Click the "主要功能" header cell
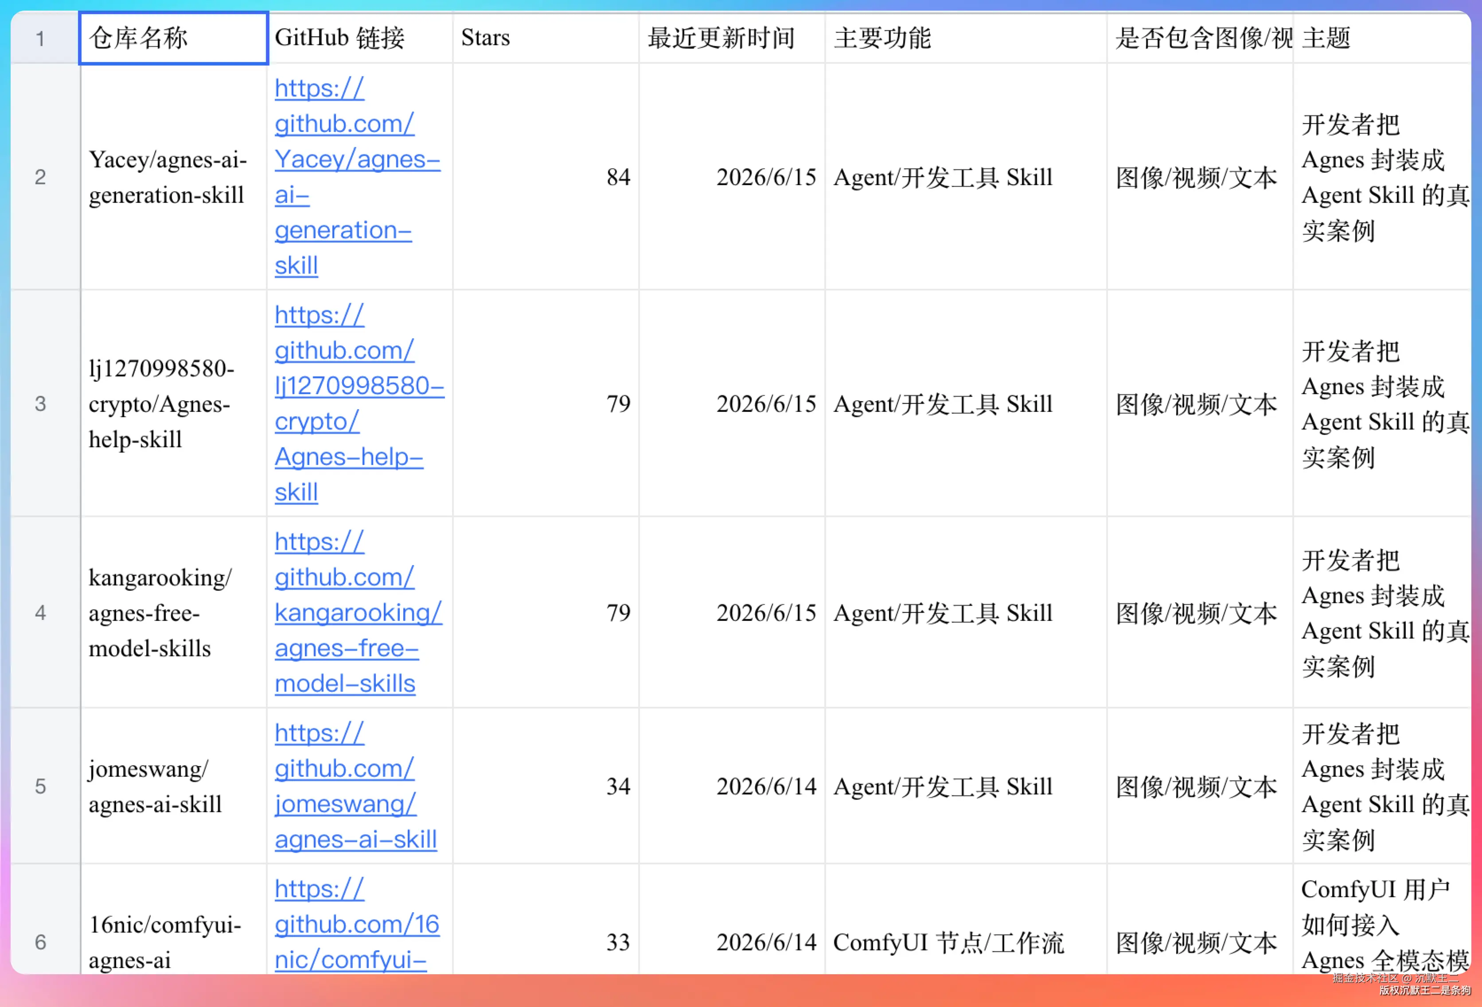The width and height of the screenshot is (1482, 1007). tap(966, 38)
